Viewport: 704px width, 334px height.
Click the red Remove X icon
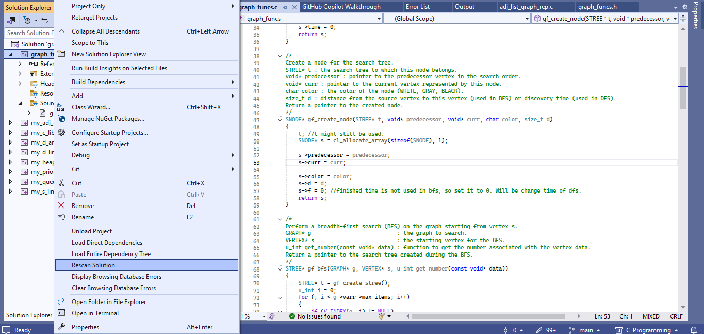point(61,206)
